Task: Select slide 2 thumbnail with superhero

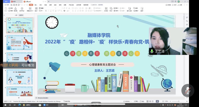Action: 20,43
